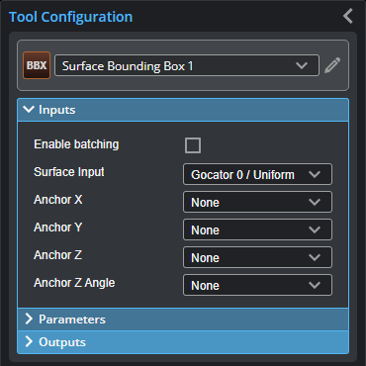Click the Tool Configuration panel title

pos(70,17)
